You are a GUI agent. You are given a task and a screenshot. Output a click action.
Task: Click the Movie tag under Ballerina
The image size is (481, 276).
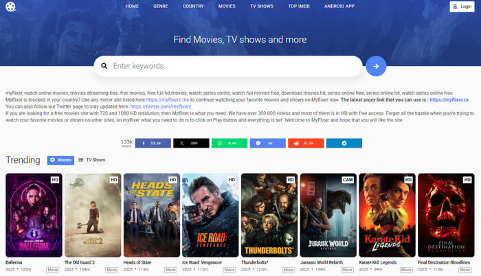tap(53, 270)
